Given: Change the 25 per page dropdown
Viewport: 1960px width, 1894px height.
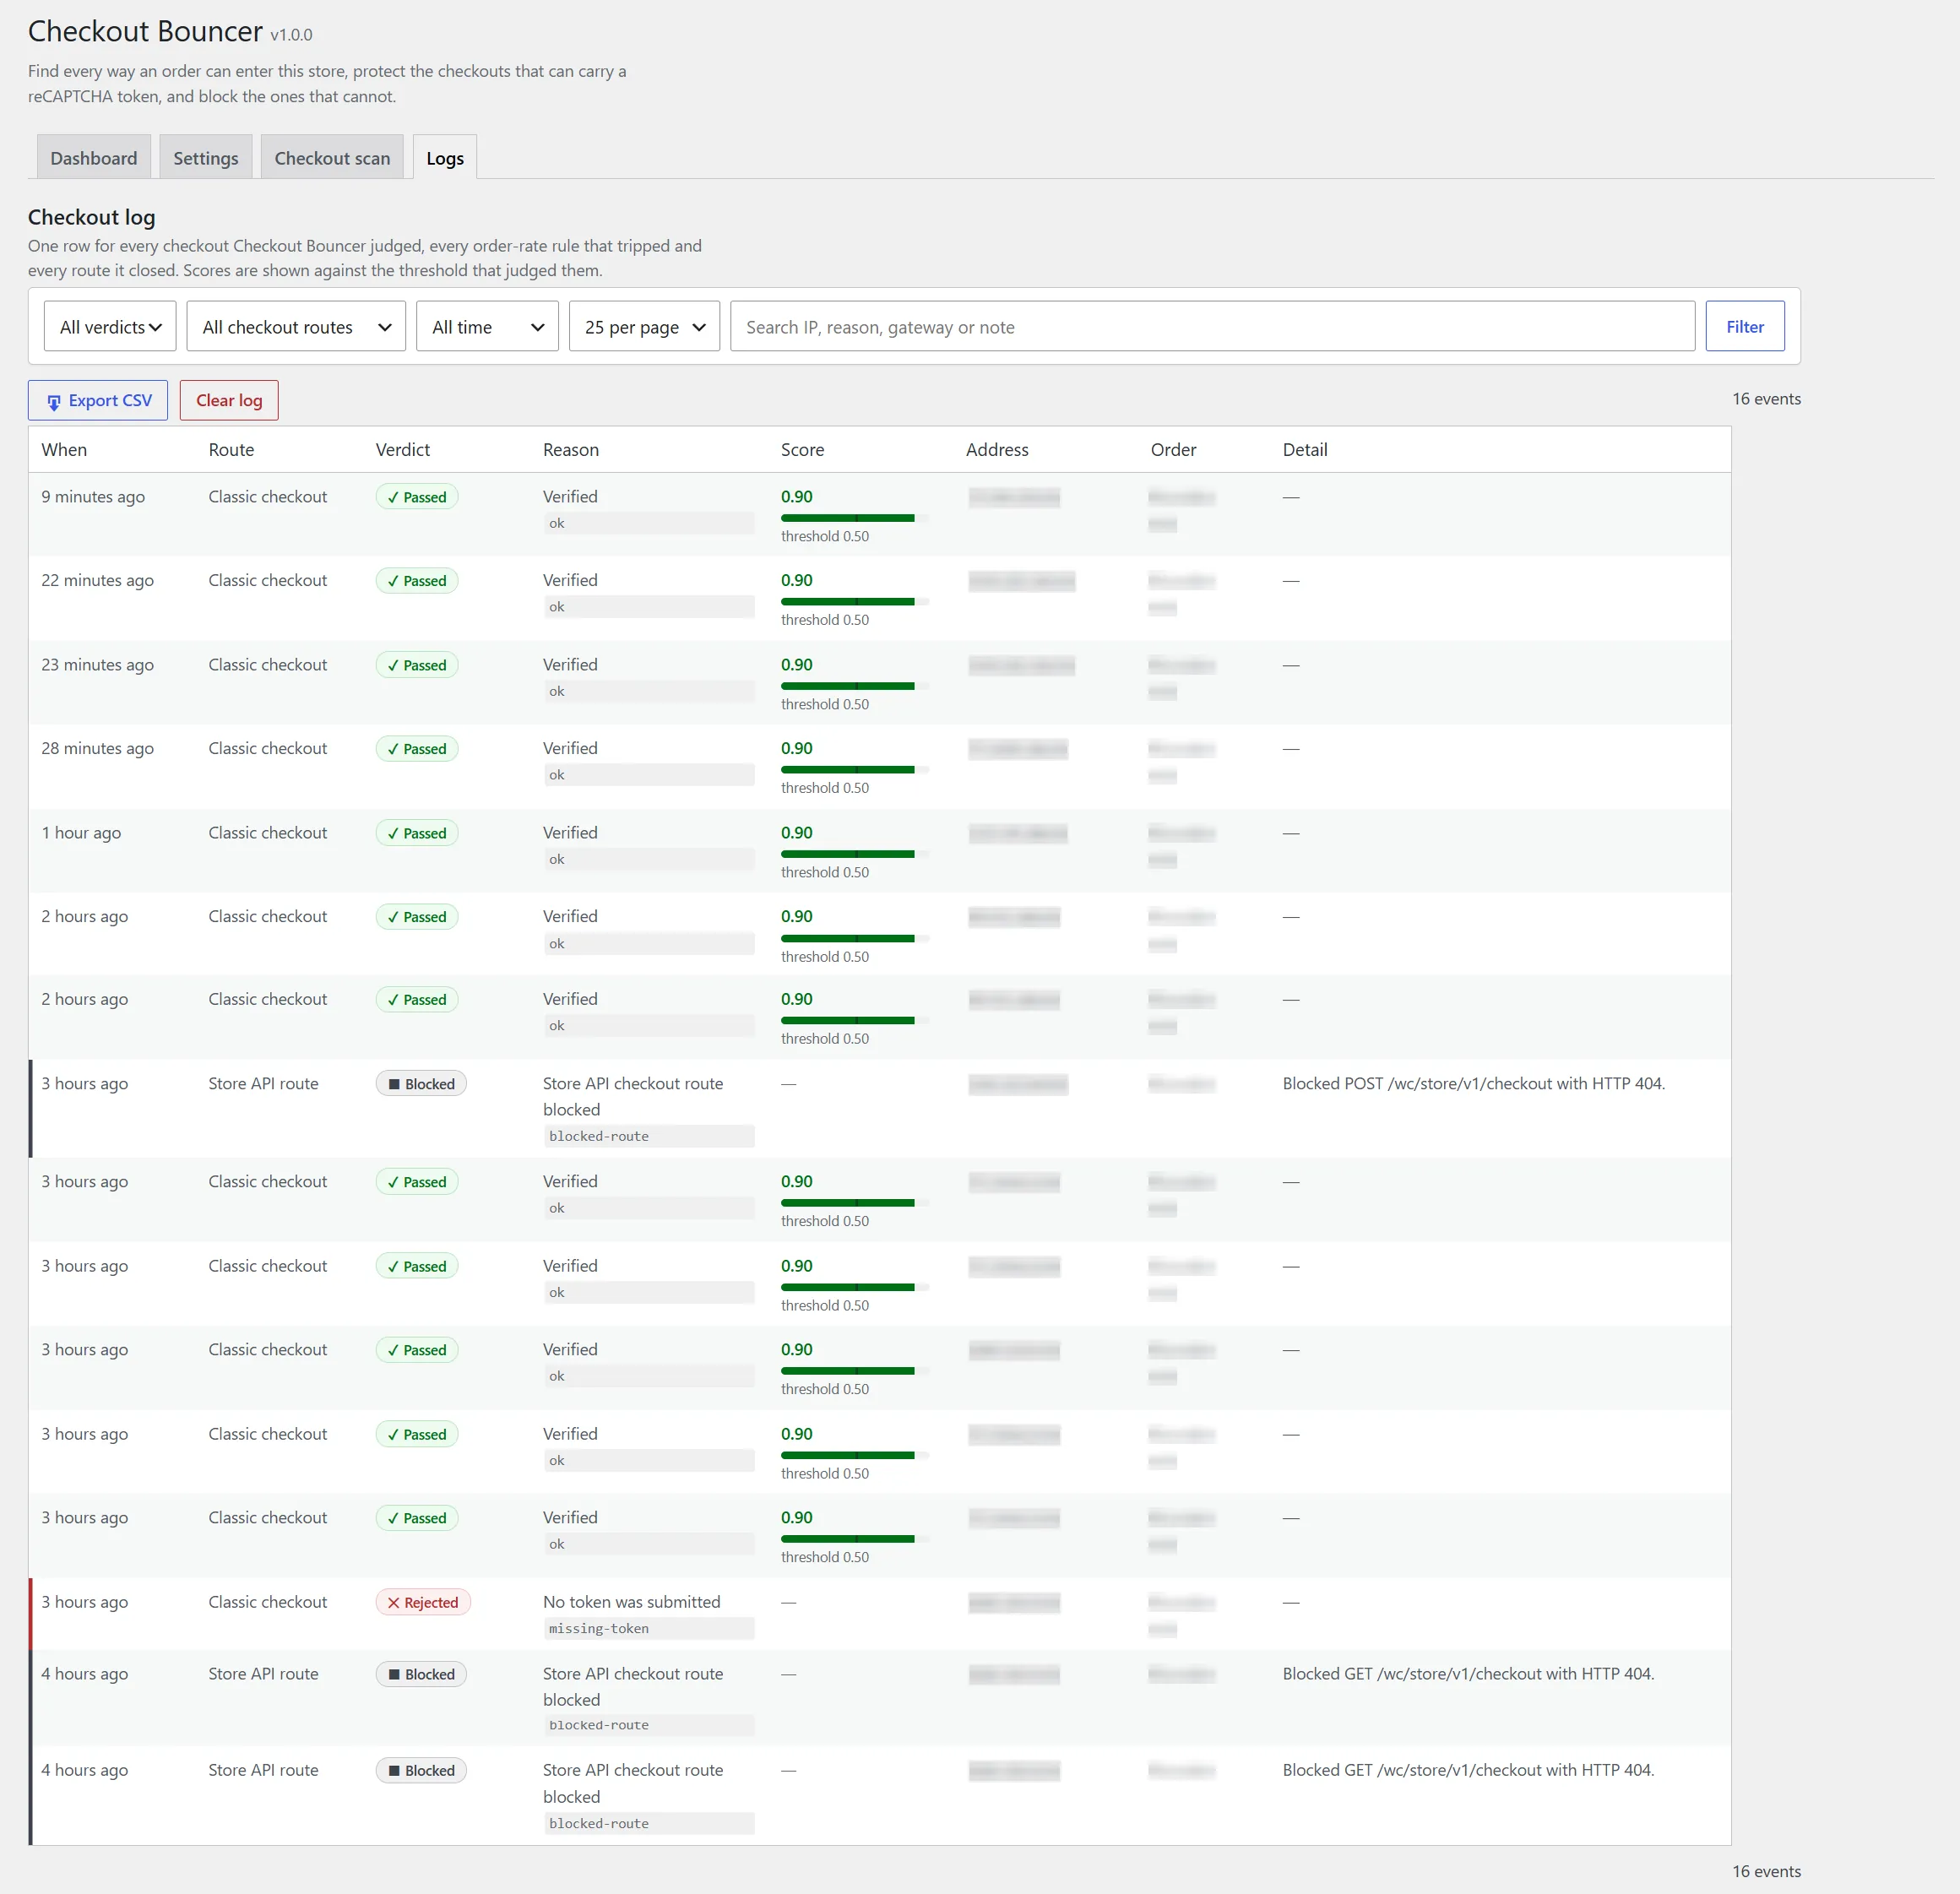Looking at the screenshot, I should tap(644, 327).
